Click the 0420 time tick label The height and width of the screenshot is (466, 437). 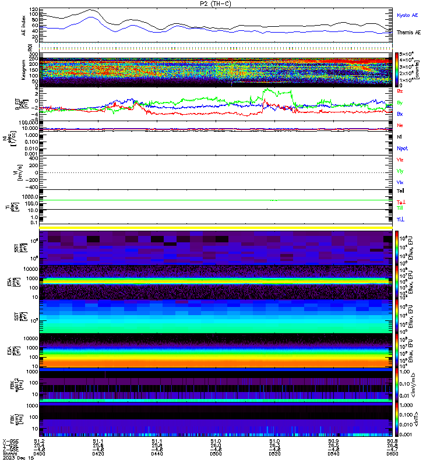point(98,454)
